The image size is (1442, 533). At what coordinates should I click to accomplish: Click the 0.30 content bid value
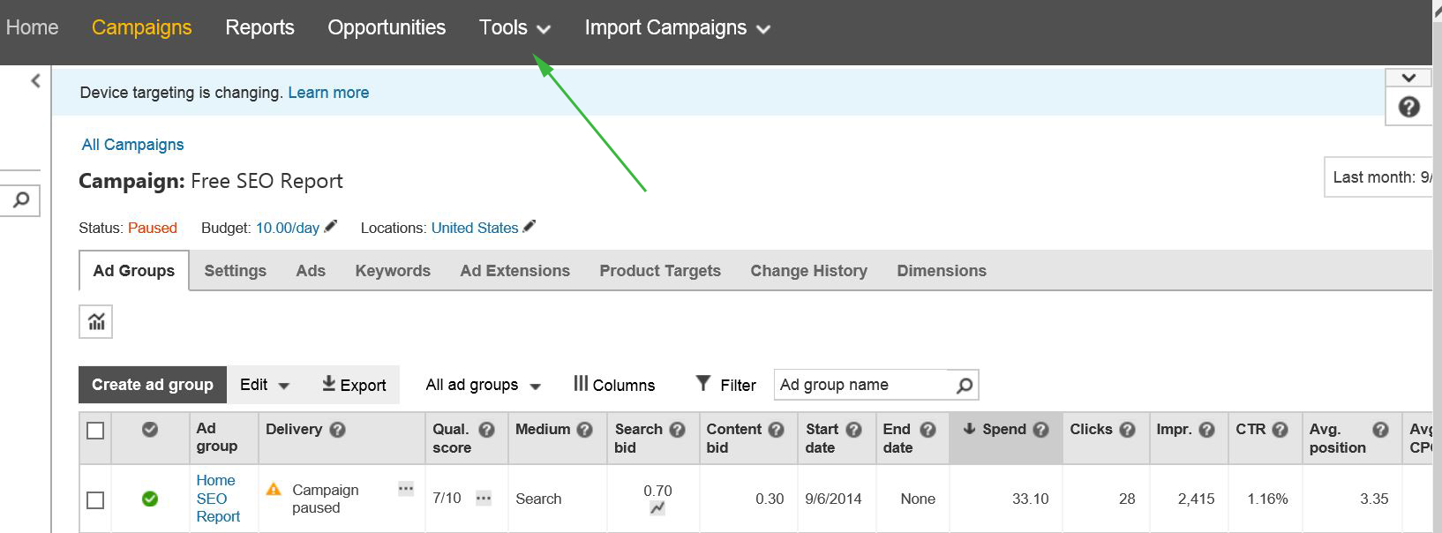coord(770,499)
